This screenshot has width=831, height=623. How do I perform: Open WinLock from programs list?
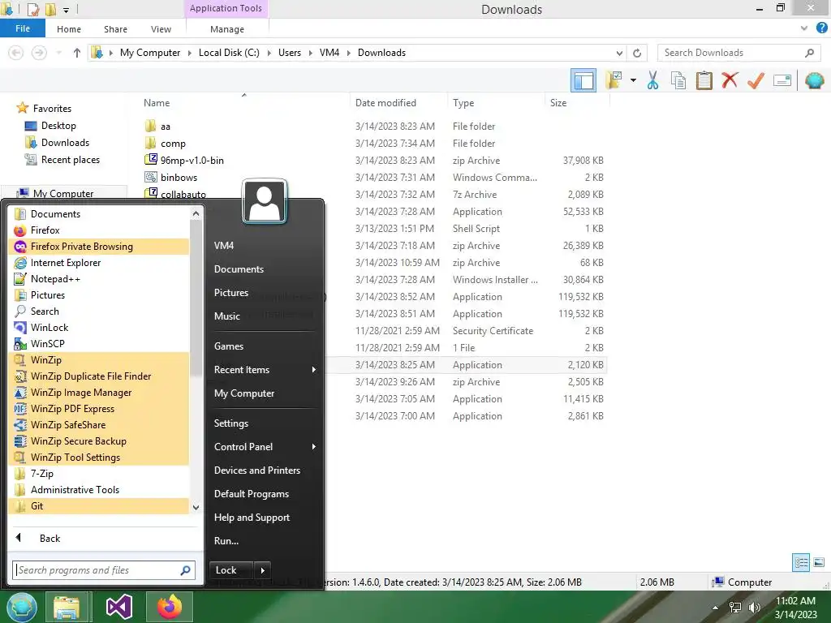(x=99, y=328)
